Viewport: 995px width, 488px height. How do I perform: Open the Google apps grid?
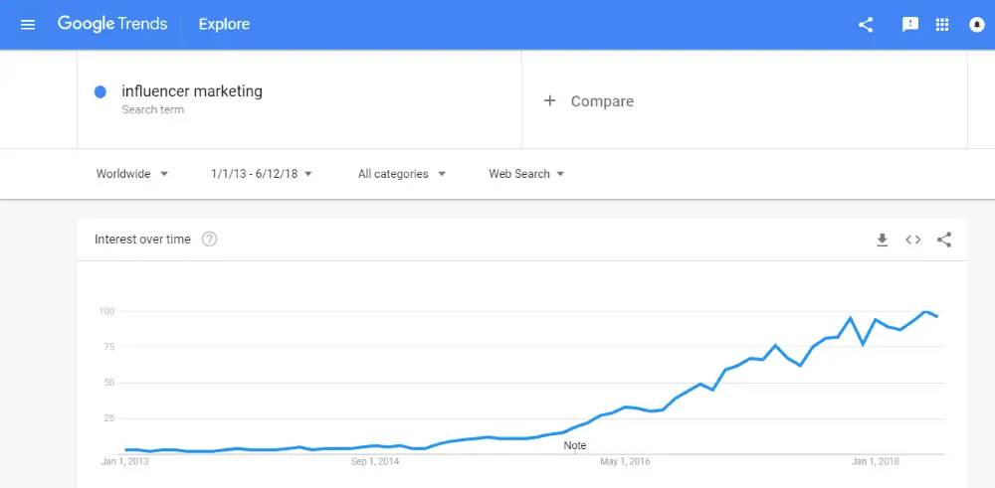coord(943,25)
